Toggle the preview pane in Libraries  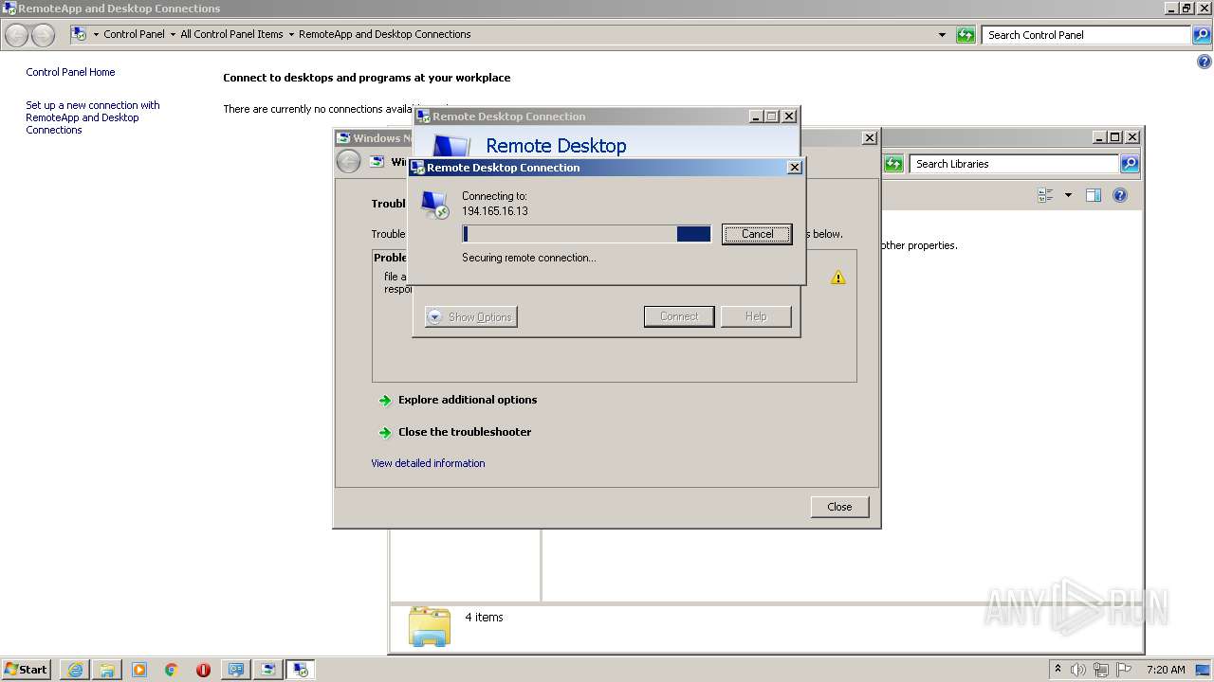(1093, 195)
